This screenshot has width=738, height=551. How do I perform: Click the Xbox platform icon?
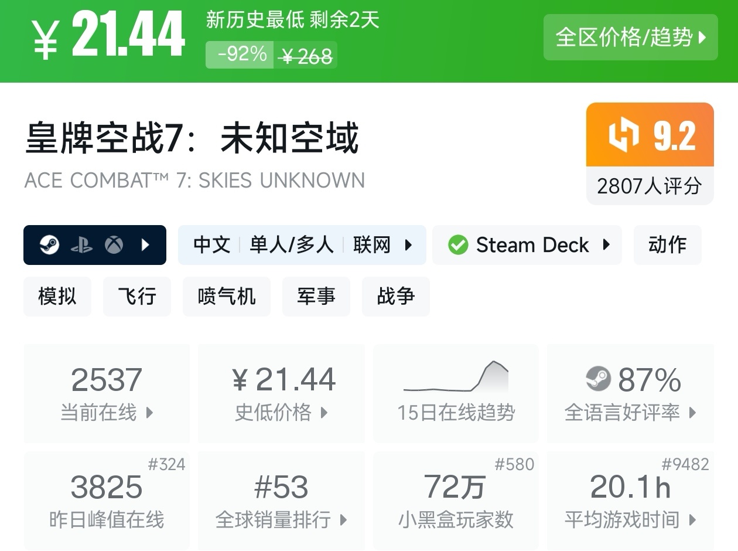coord(114,245)
